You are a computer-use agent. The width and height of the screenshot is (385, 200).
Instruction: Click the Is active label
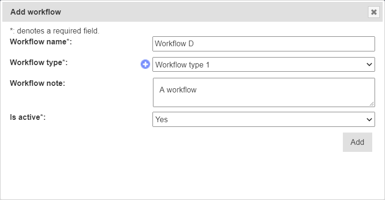(27, 117)
